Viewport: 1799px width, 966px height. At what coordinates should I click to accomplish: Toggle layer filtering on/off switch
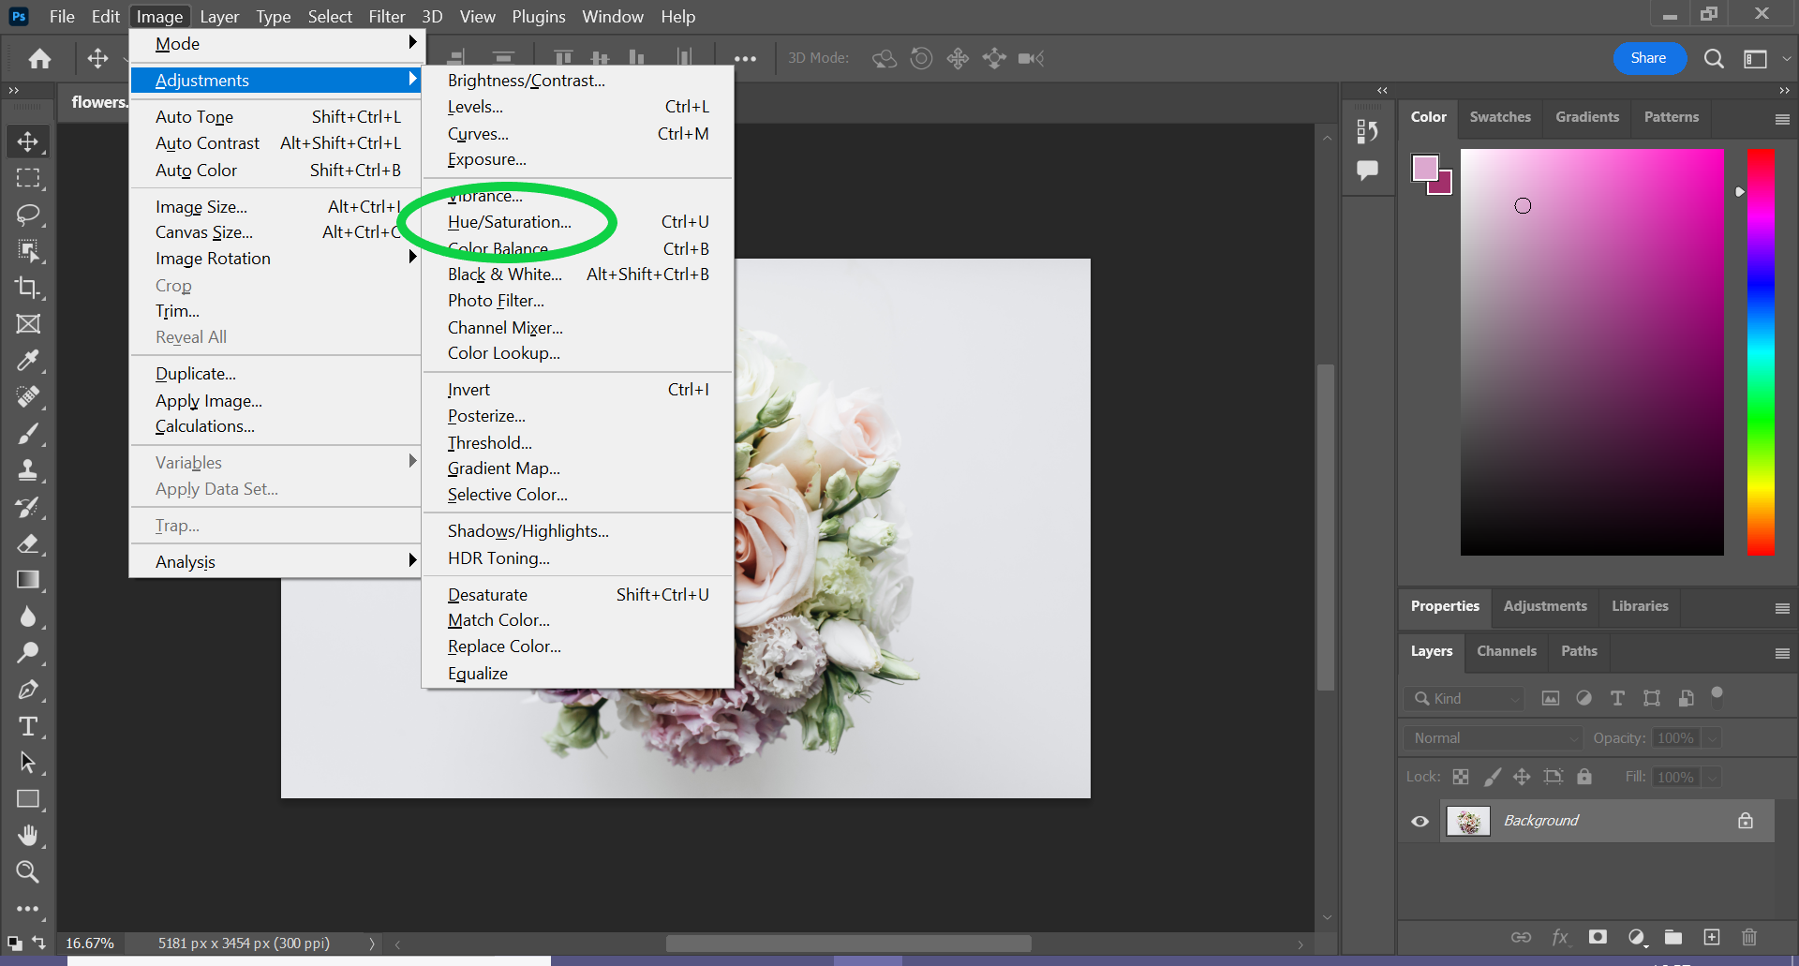tap(1717, 695)
